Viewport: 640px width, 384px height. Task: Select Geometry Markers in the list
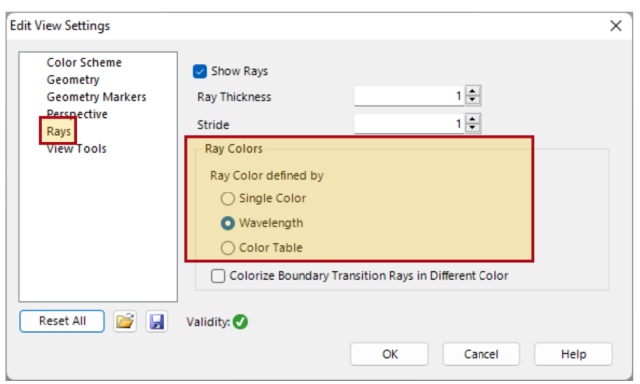pyautogui.click(x=96, y=97)
